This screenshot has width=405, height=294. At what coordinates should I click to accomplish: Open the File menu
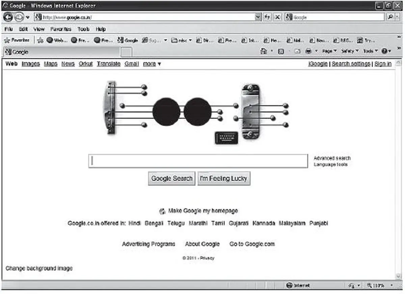coord(9,29)
